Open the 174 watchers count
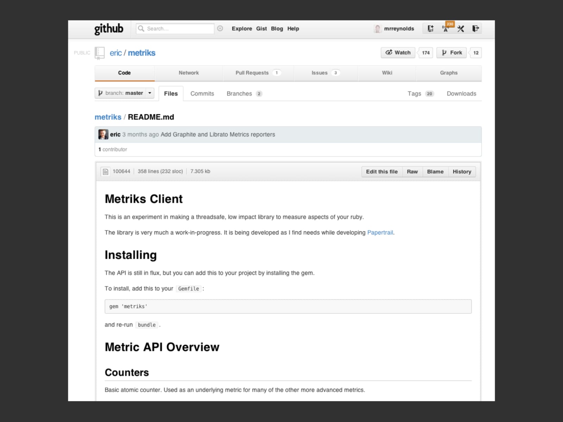Viewport: 563px width, 422px height. point(426,53)
